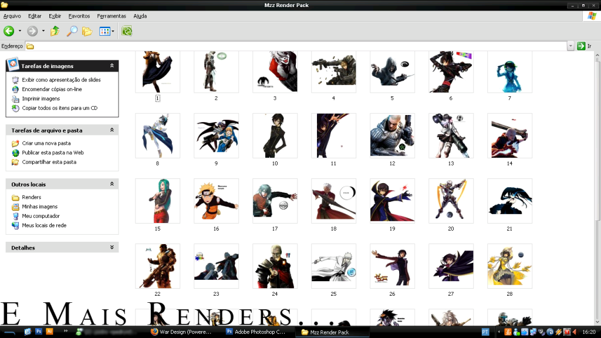Open the address bar dropdown
The width and height of the screenshot is (601, 338).
click(570, 46)
